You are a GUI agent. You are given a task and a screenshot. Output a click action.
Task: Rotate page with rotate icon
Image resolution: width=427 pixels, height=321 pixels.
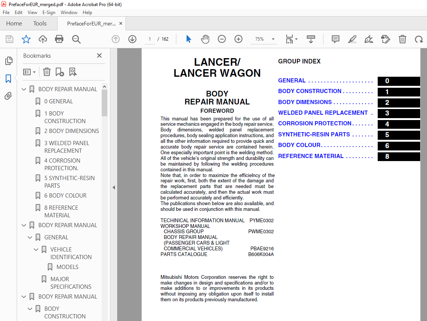coord(419,39)
